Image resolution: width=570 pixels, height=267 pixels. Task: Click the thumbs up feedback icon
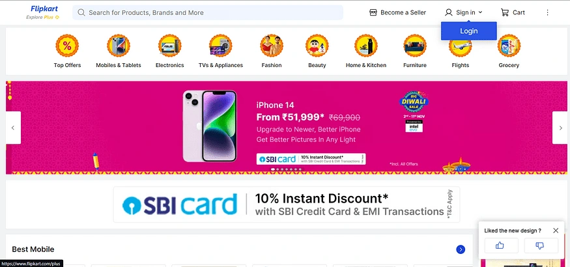pos(502,246)
